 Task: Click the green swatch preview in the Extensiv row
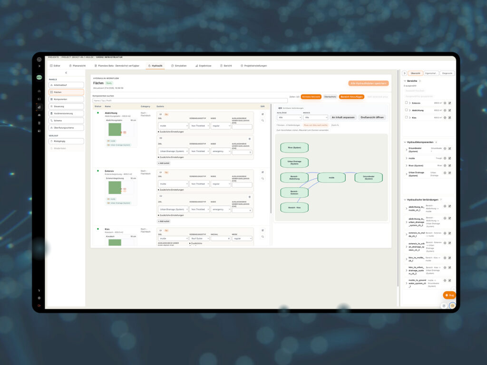(x=115, y=187)
